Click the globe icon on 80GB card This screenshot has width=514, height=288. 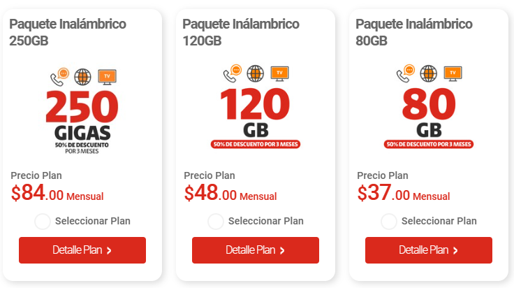click(x=429, y=73)
